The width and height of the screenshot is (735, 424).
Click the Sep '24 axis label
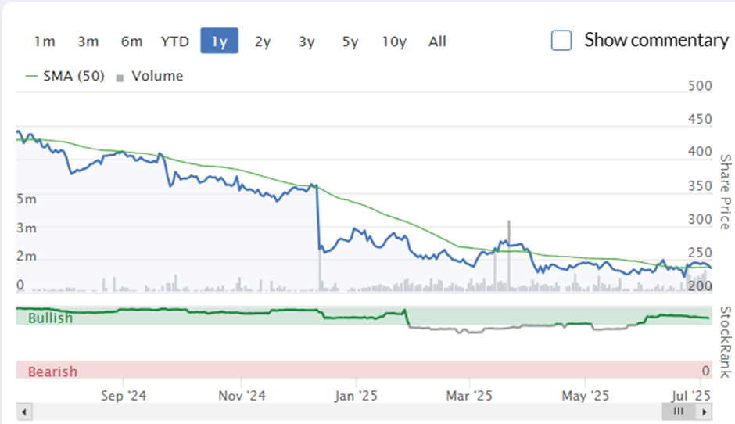124,396
